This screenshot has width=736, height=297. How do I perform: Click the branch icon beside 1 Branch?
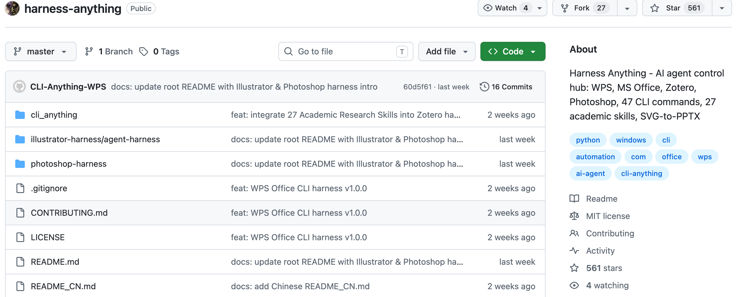(89, 51)
